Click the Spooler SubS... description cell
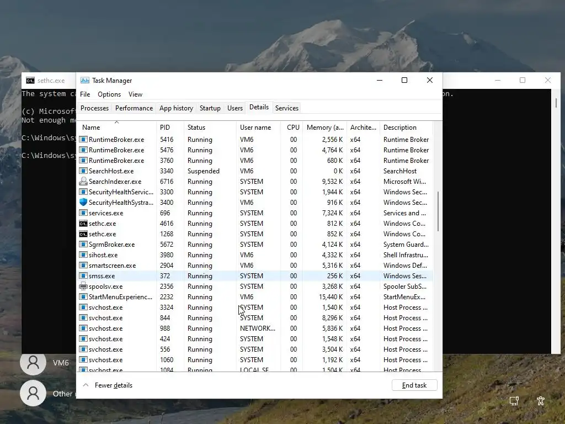Screen dimensions: 565x424 [404, 287]
